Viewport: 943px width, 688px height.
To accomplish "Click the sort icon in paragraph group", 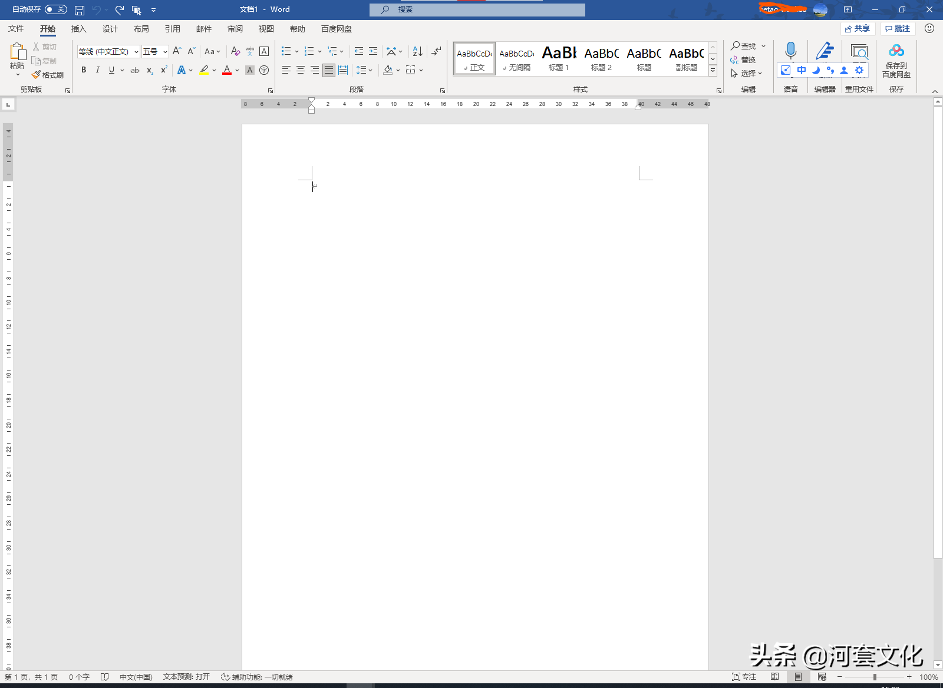I will (x=417, y=52).
